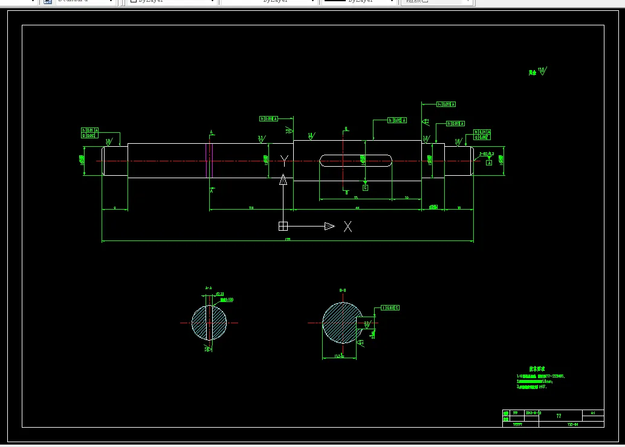The width and height of the screenshot is (625, 447).
Task: Select the Y25-04 drawing number in title block
Action: (573, 424)
